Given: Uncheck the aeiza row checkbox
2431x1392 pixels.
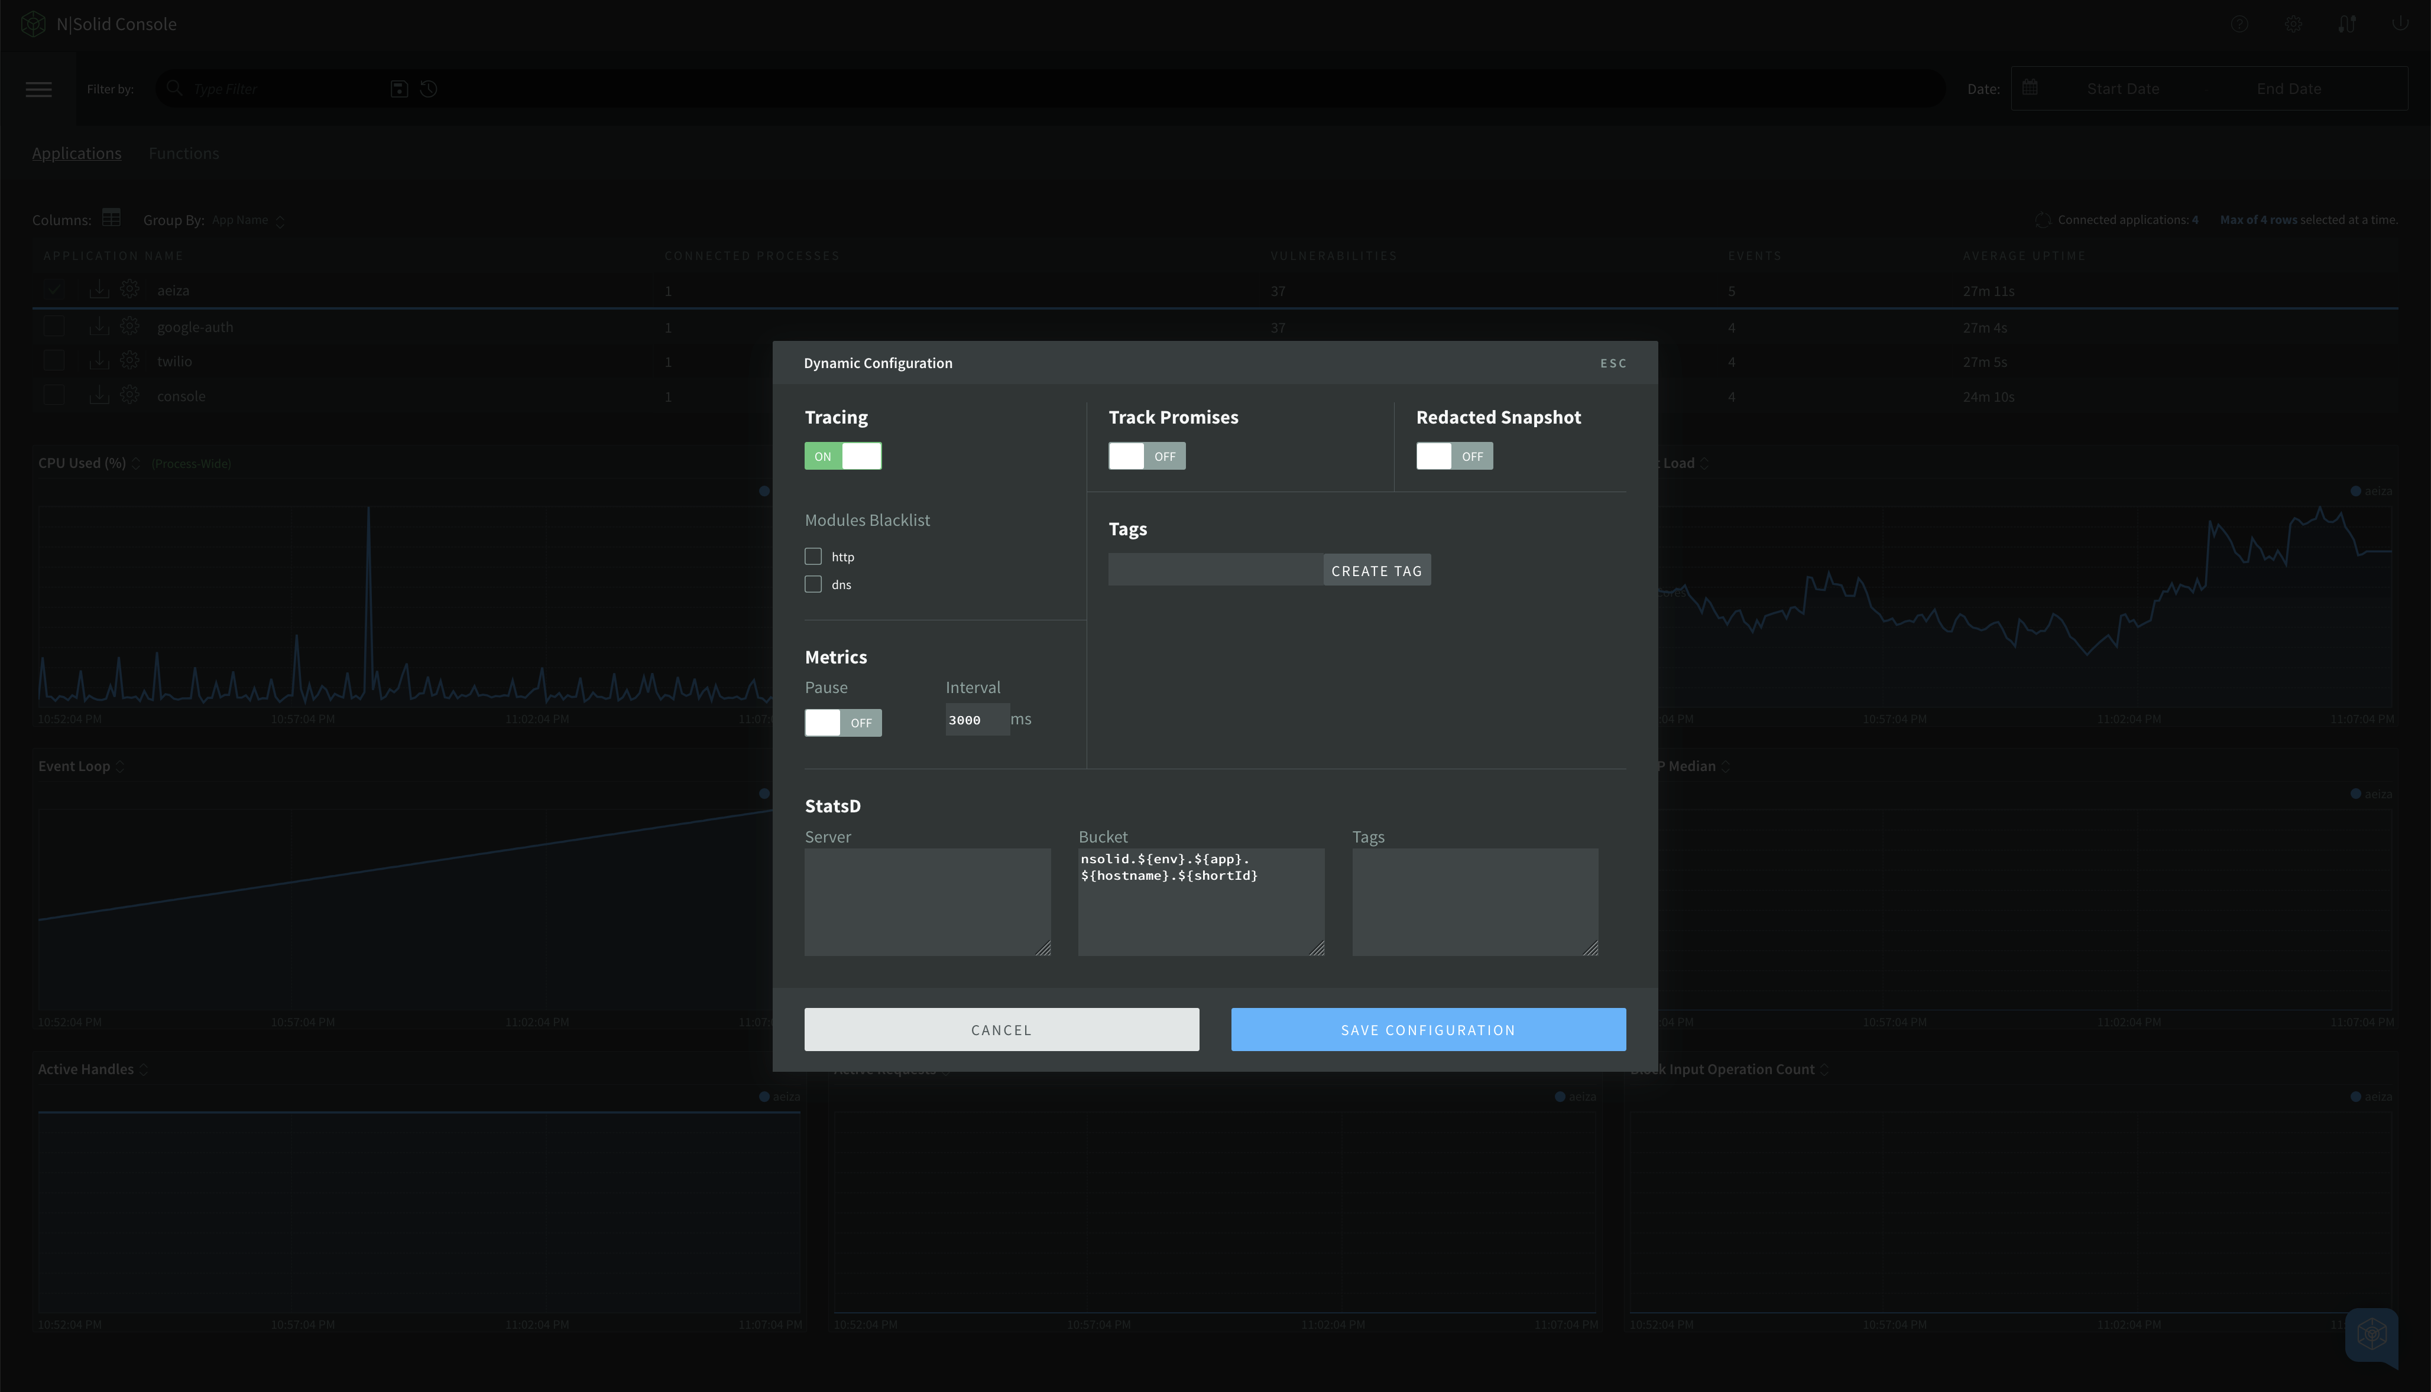Looking at the screenshot, I should pos(54,290).
